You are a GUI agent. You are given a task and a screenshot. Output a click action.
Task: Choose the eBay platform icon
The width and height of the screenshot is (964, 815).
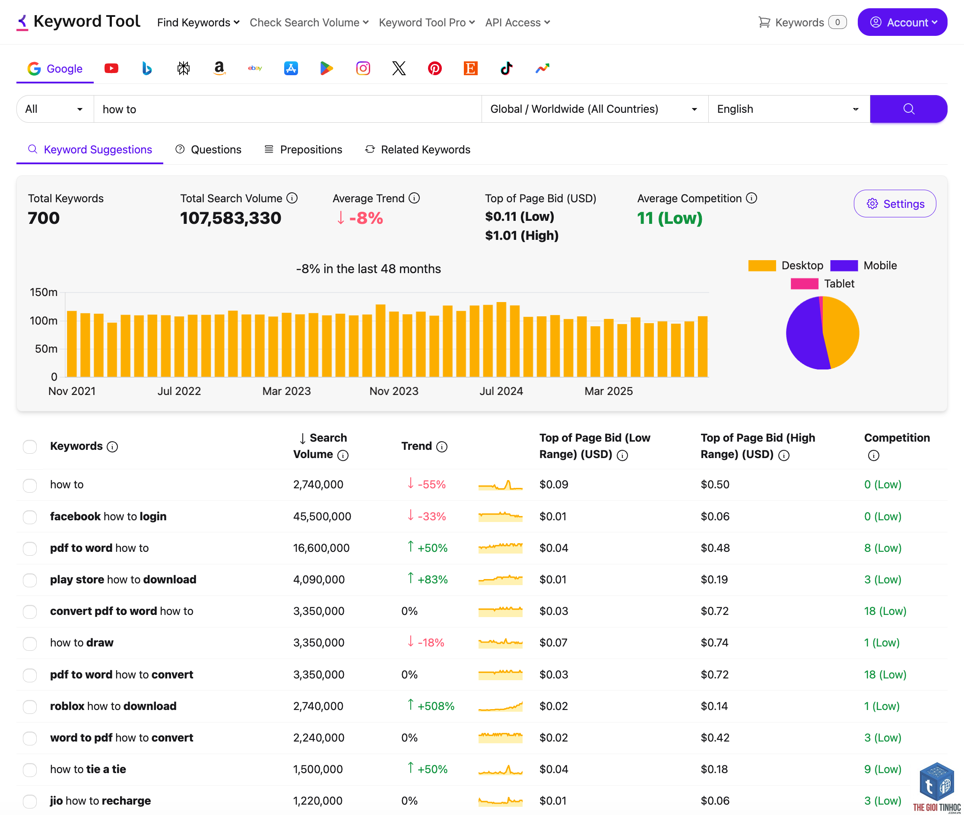click(255, 68)
